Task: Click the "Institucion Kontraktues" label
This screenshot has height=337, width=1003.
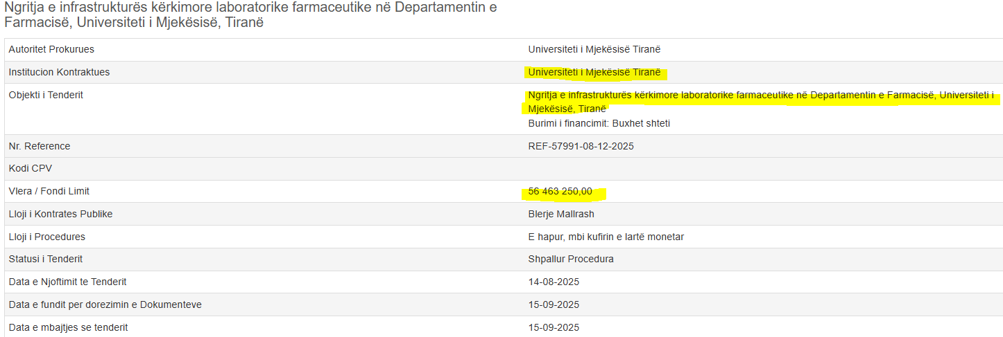Action: point(59,72)
